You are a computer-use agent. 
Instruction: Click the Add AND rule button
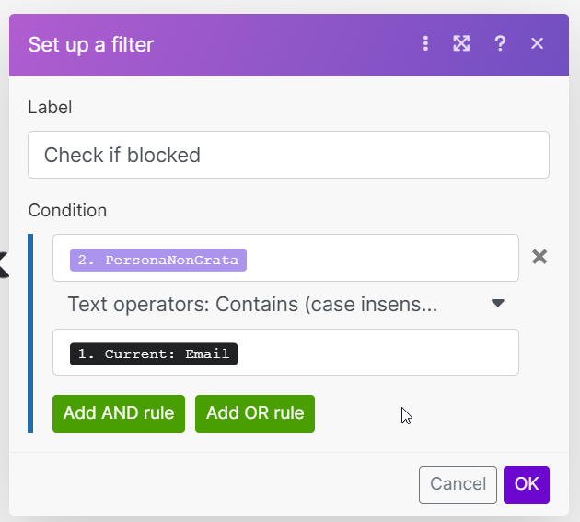pos(119,413)
